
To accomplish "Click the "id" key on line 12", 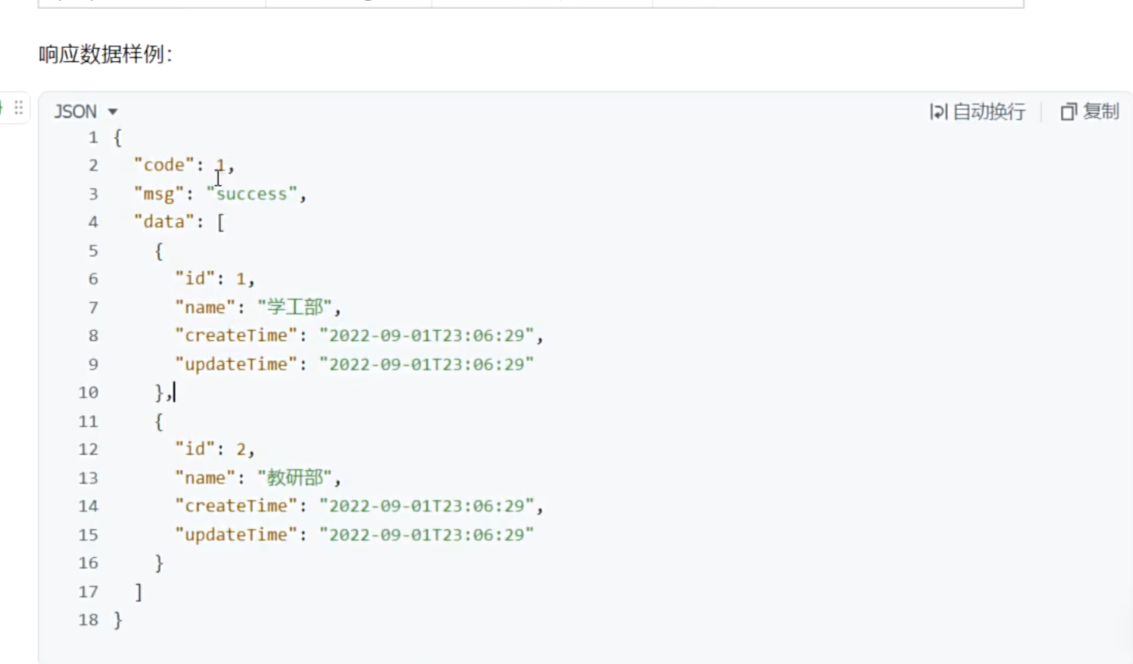I will [194, 449].
